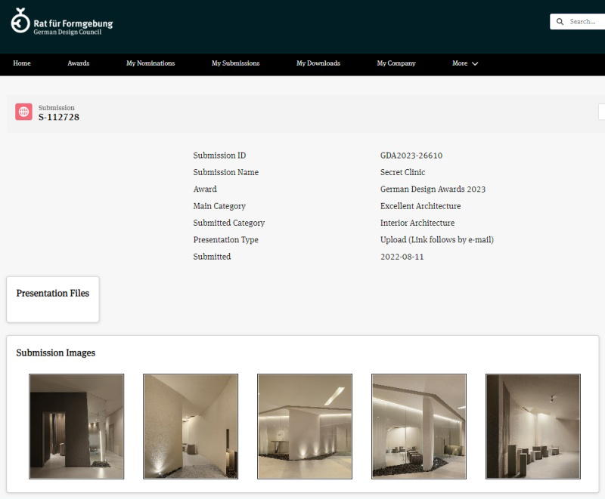
Task: Open the second submission image with curved wall
Action: [x=191, y=427]
